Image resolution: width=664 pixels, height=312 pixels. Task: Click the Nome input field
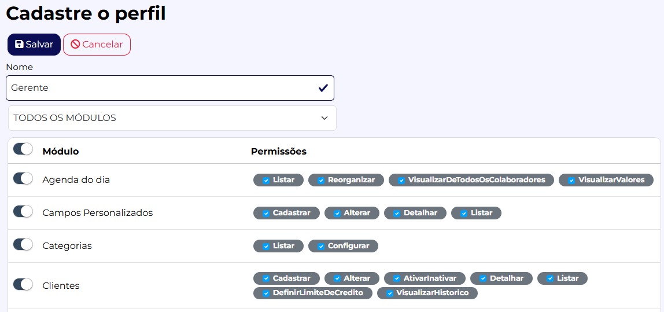click(162, 88)
